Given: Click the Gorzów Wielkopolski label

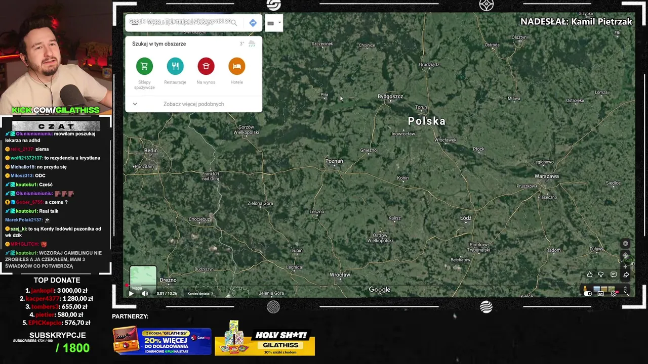Looking at the screenshot, I should (x=247, y=129).
